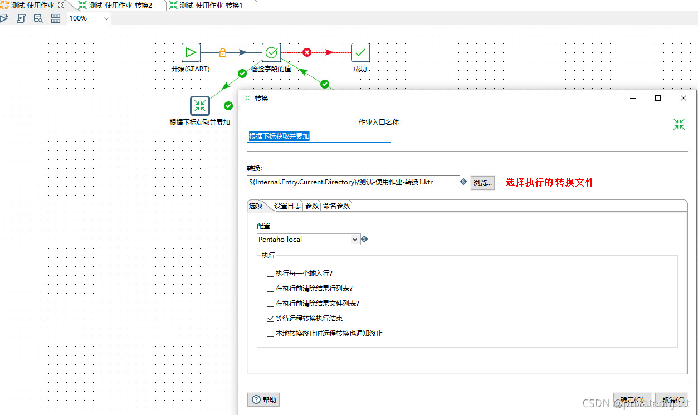698x415 pixels.
Task: Select the 根据下标获取并累加 transformation entry icon
Action: tap(200, 106)
